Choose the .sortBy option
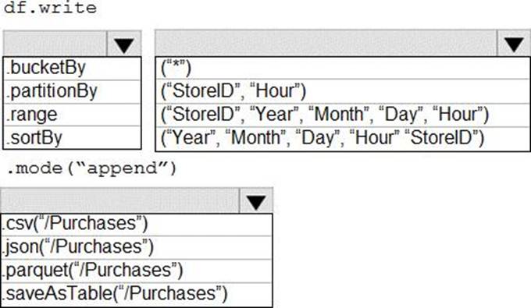The width and height of the screenshot is (531, 308). (x=72, y=137)
